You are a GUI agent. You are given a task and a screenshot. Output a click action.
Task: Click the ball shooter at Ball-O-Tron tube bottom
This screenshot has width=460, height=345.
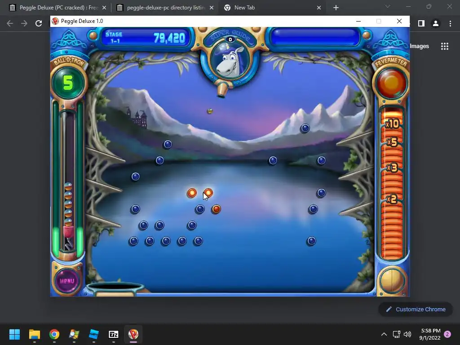click(x=68, y=239)
